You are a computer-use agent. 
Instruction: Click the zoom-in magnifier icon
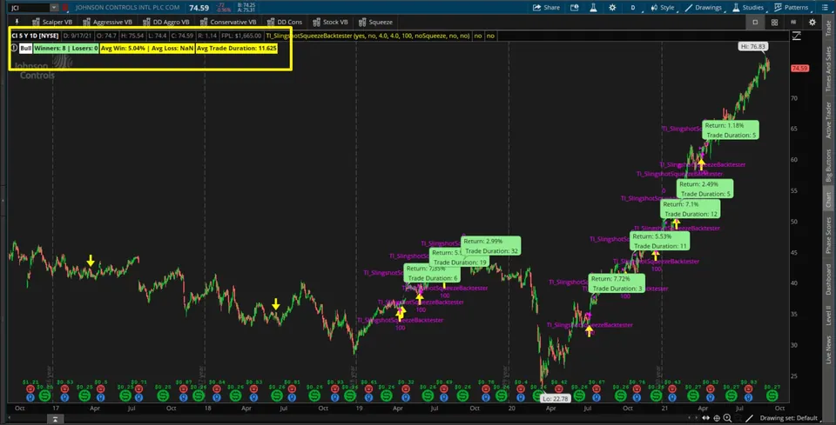click(728, 418)
